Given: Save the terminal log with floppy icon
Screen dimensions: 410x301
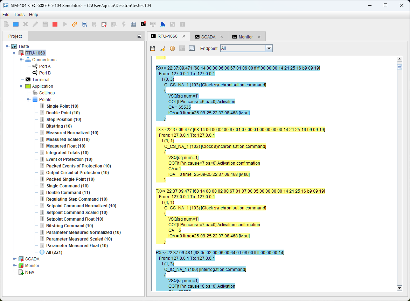Looking at the screenshot, I should (153, 49).
